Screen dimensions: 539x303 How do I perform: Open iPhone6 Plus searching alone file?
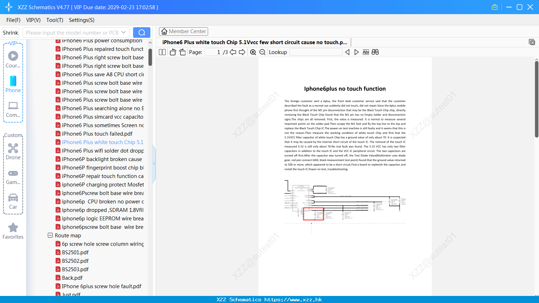pyautogui.click(x=99, y=108)
